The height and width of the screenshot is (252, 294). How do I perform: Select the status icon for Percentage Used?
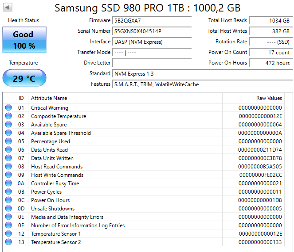[x=8, y=141]
